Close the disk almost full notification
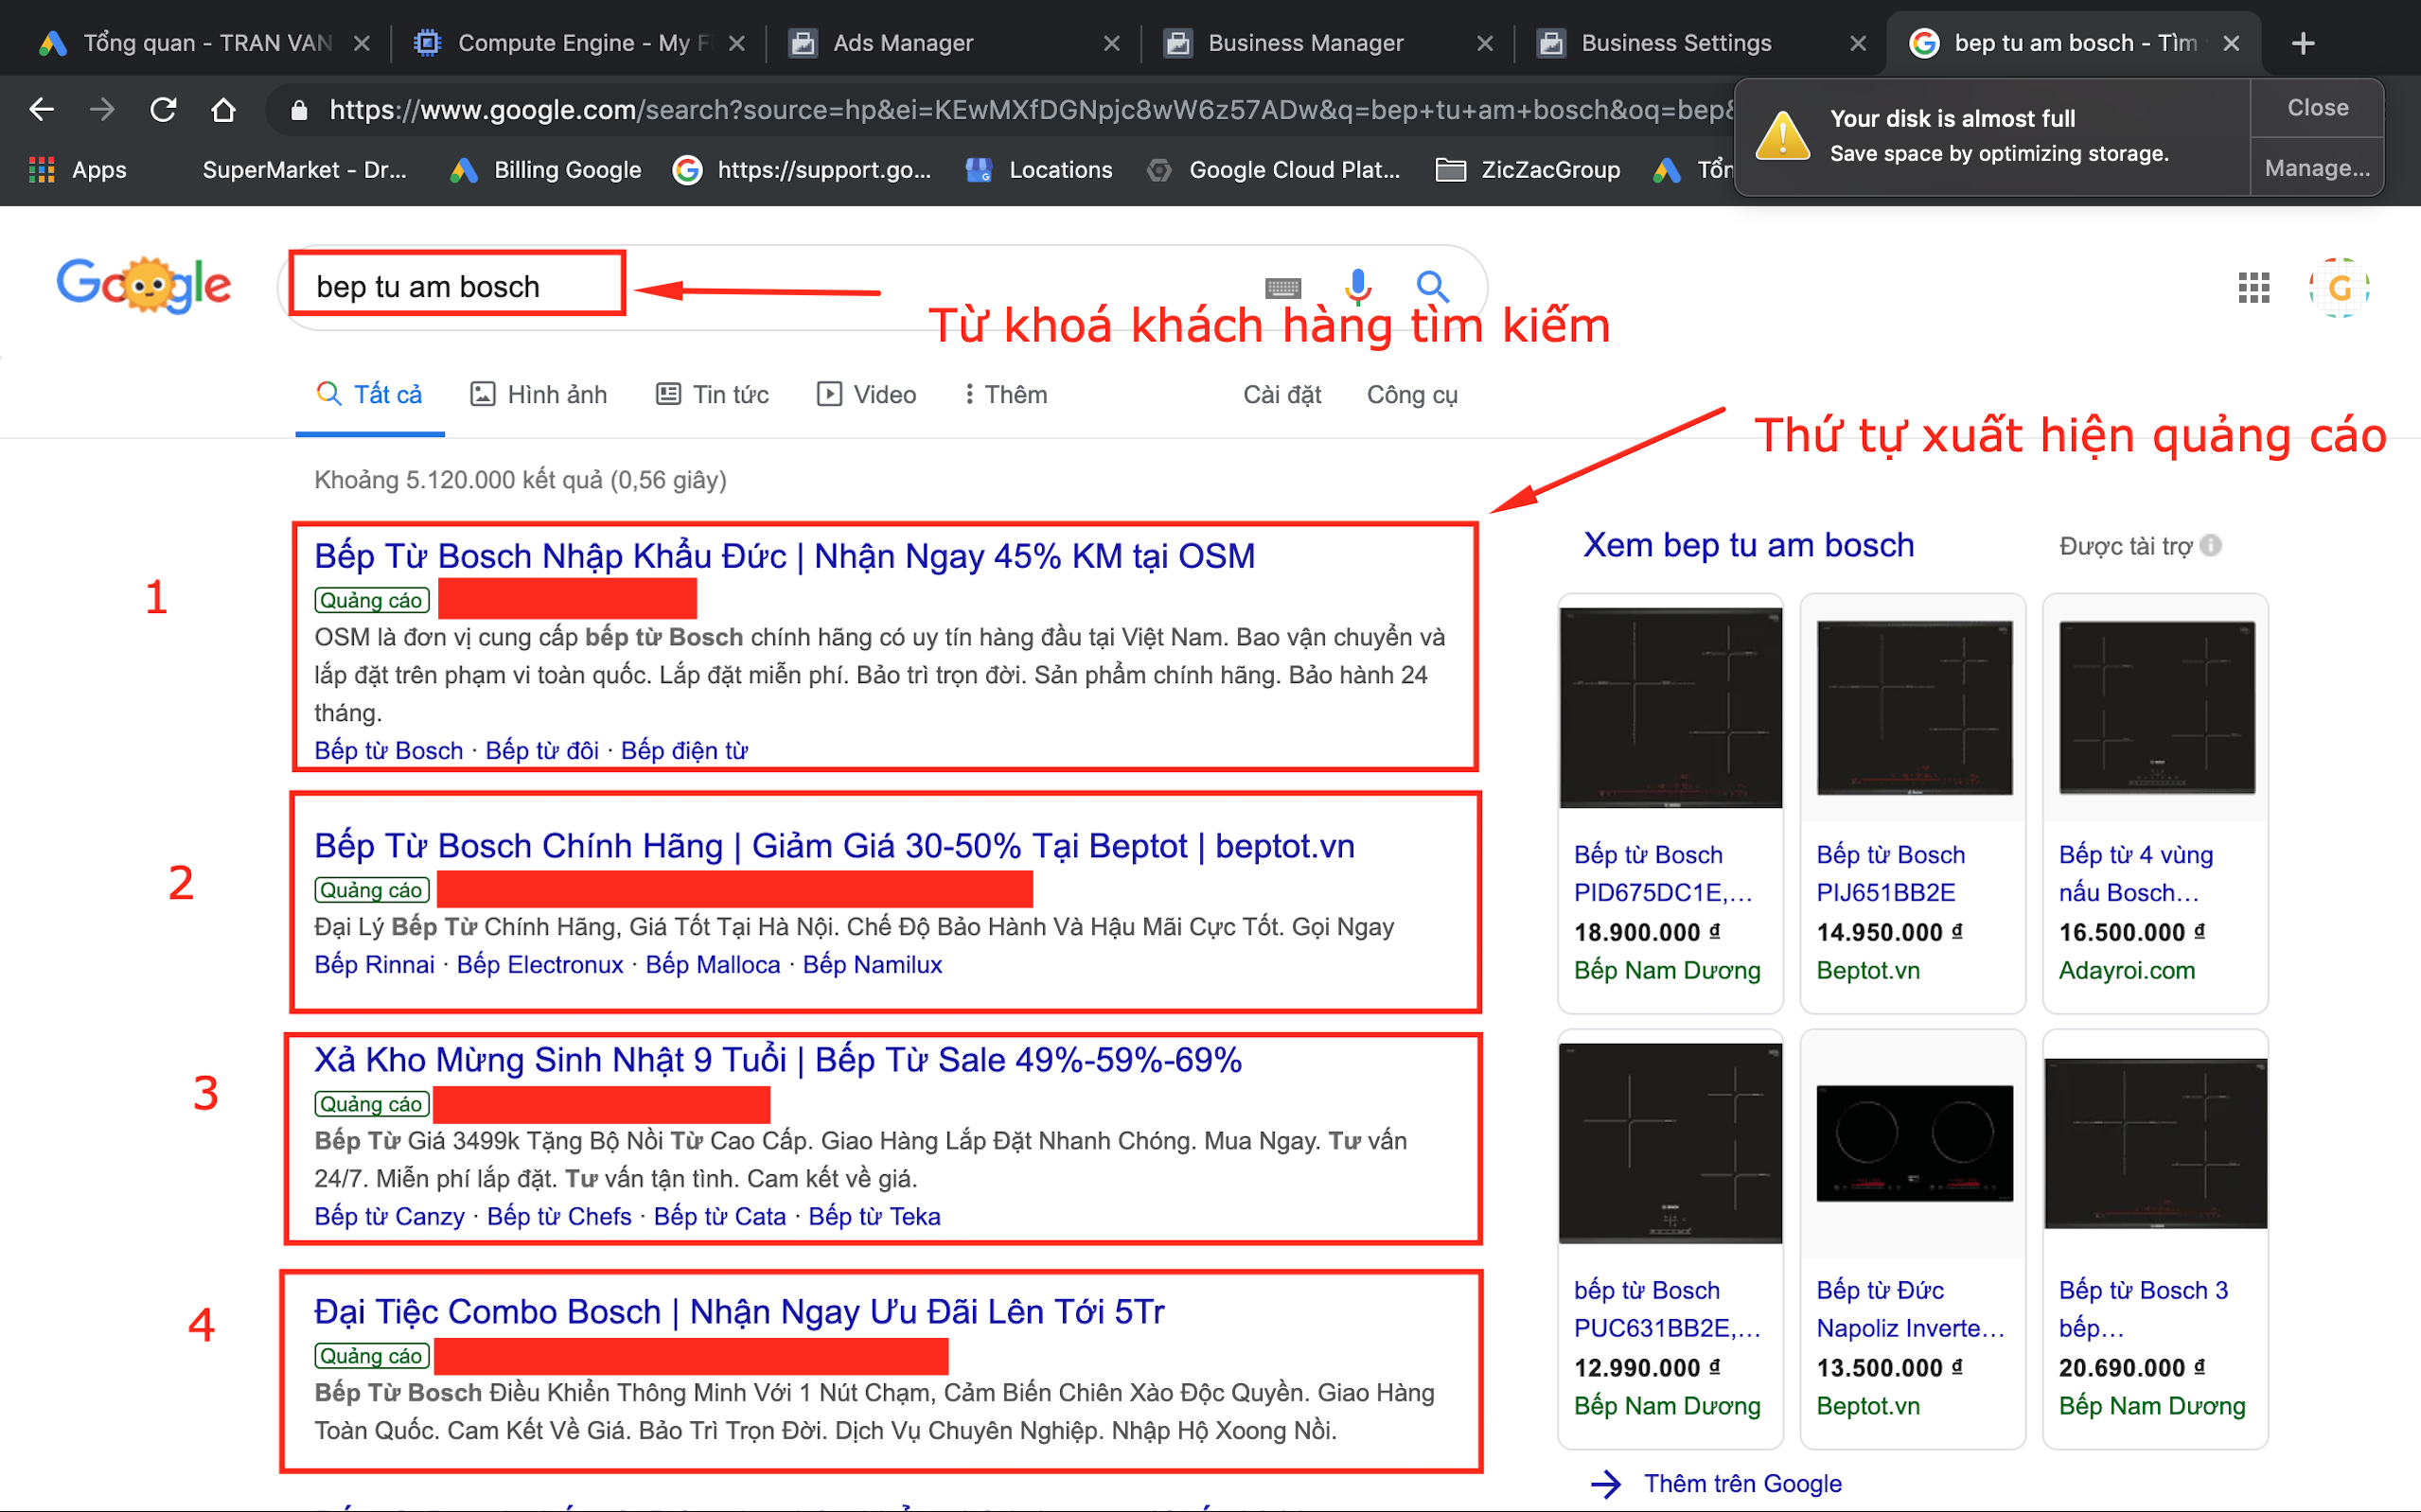Image resolution: width=2421 pixels, height=1512 pixels. [2317, 108]
